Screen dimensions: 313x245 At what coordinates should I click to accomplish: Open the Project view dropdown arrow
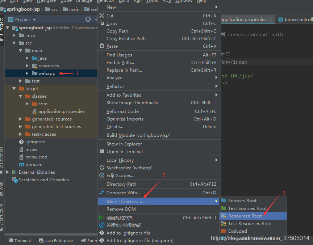pyautogui.click(x=34, y=20)
